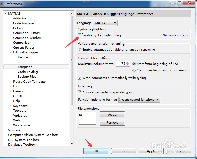Select Command Window preferences
Screen dimensions: 197x159
point(27,38)
